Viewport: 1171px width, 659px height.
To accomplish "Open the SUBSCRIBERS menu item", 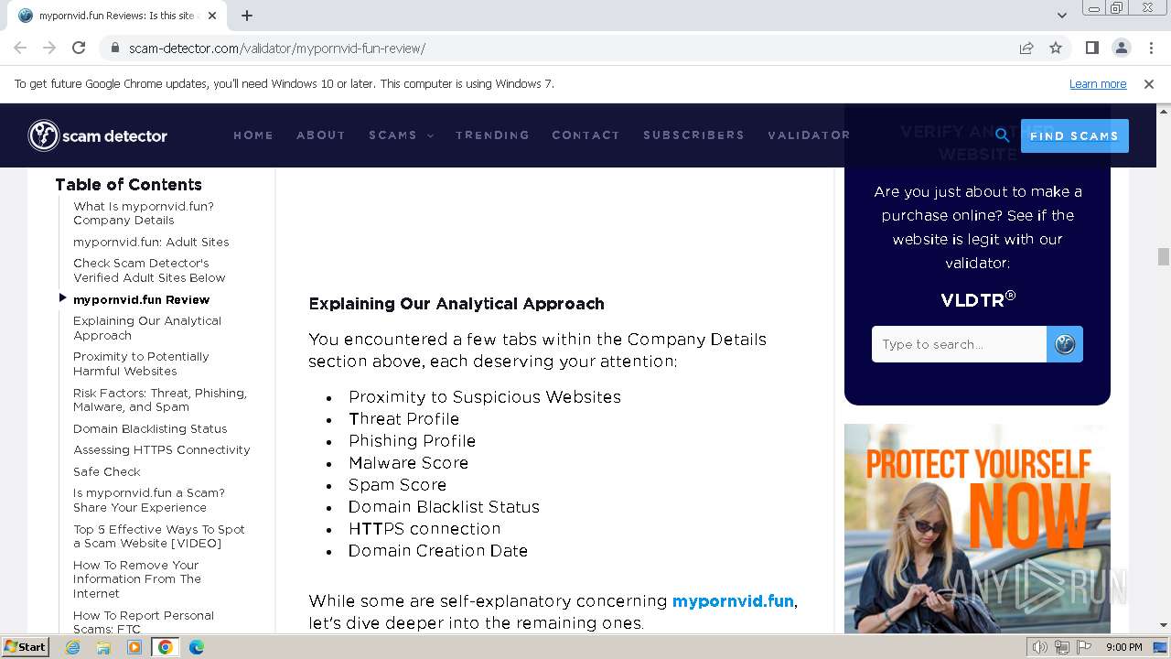I will point(693,135).
